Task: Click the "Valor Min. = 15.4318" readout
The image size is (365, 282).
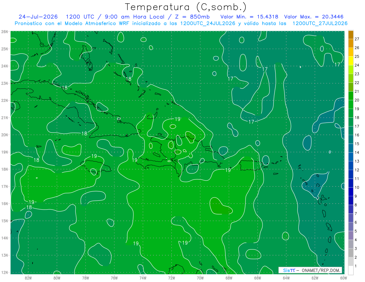Action: (249, 17)
